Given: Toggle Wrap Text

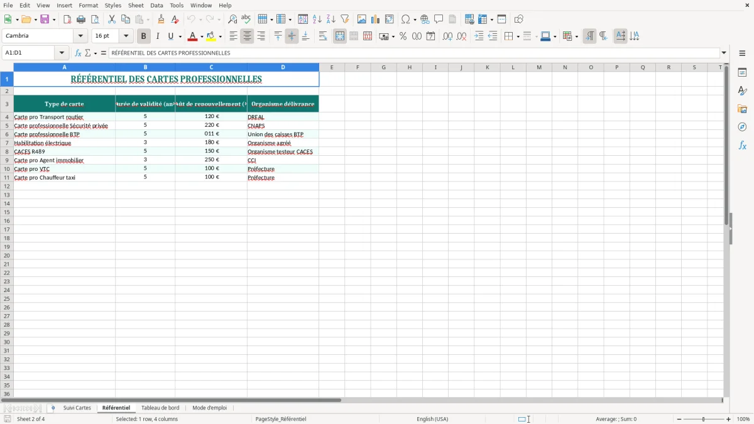Looking at the screenshot, I should pyautogui.click(x=323, y=36).
